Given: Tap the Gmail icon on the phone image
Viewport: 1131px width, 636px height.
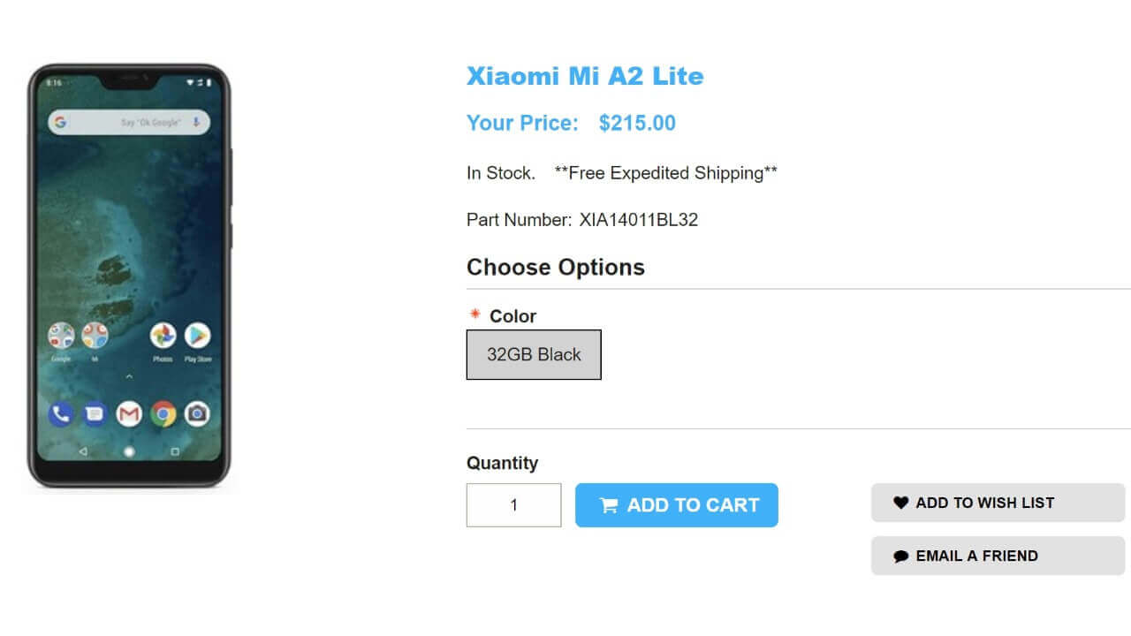Looking at the screenshot, I should pos(129,413).
